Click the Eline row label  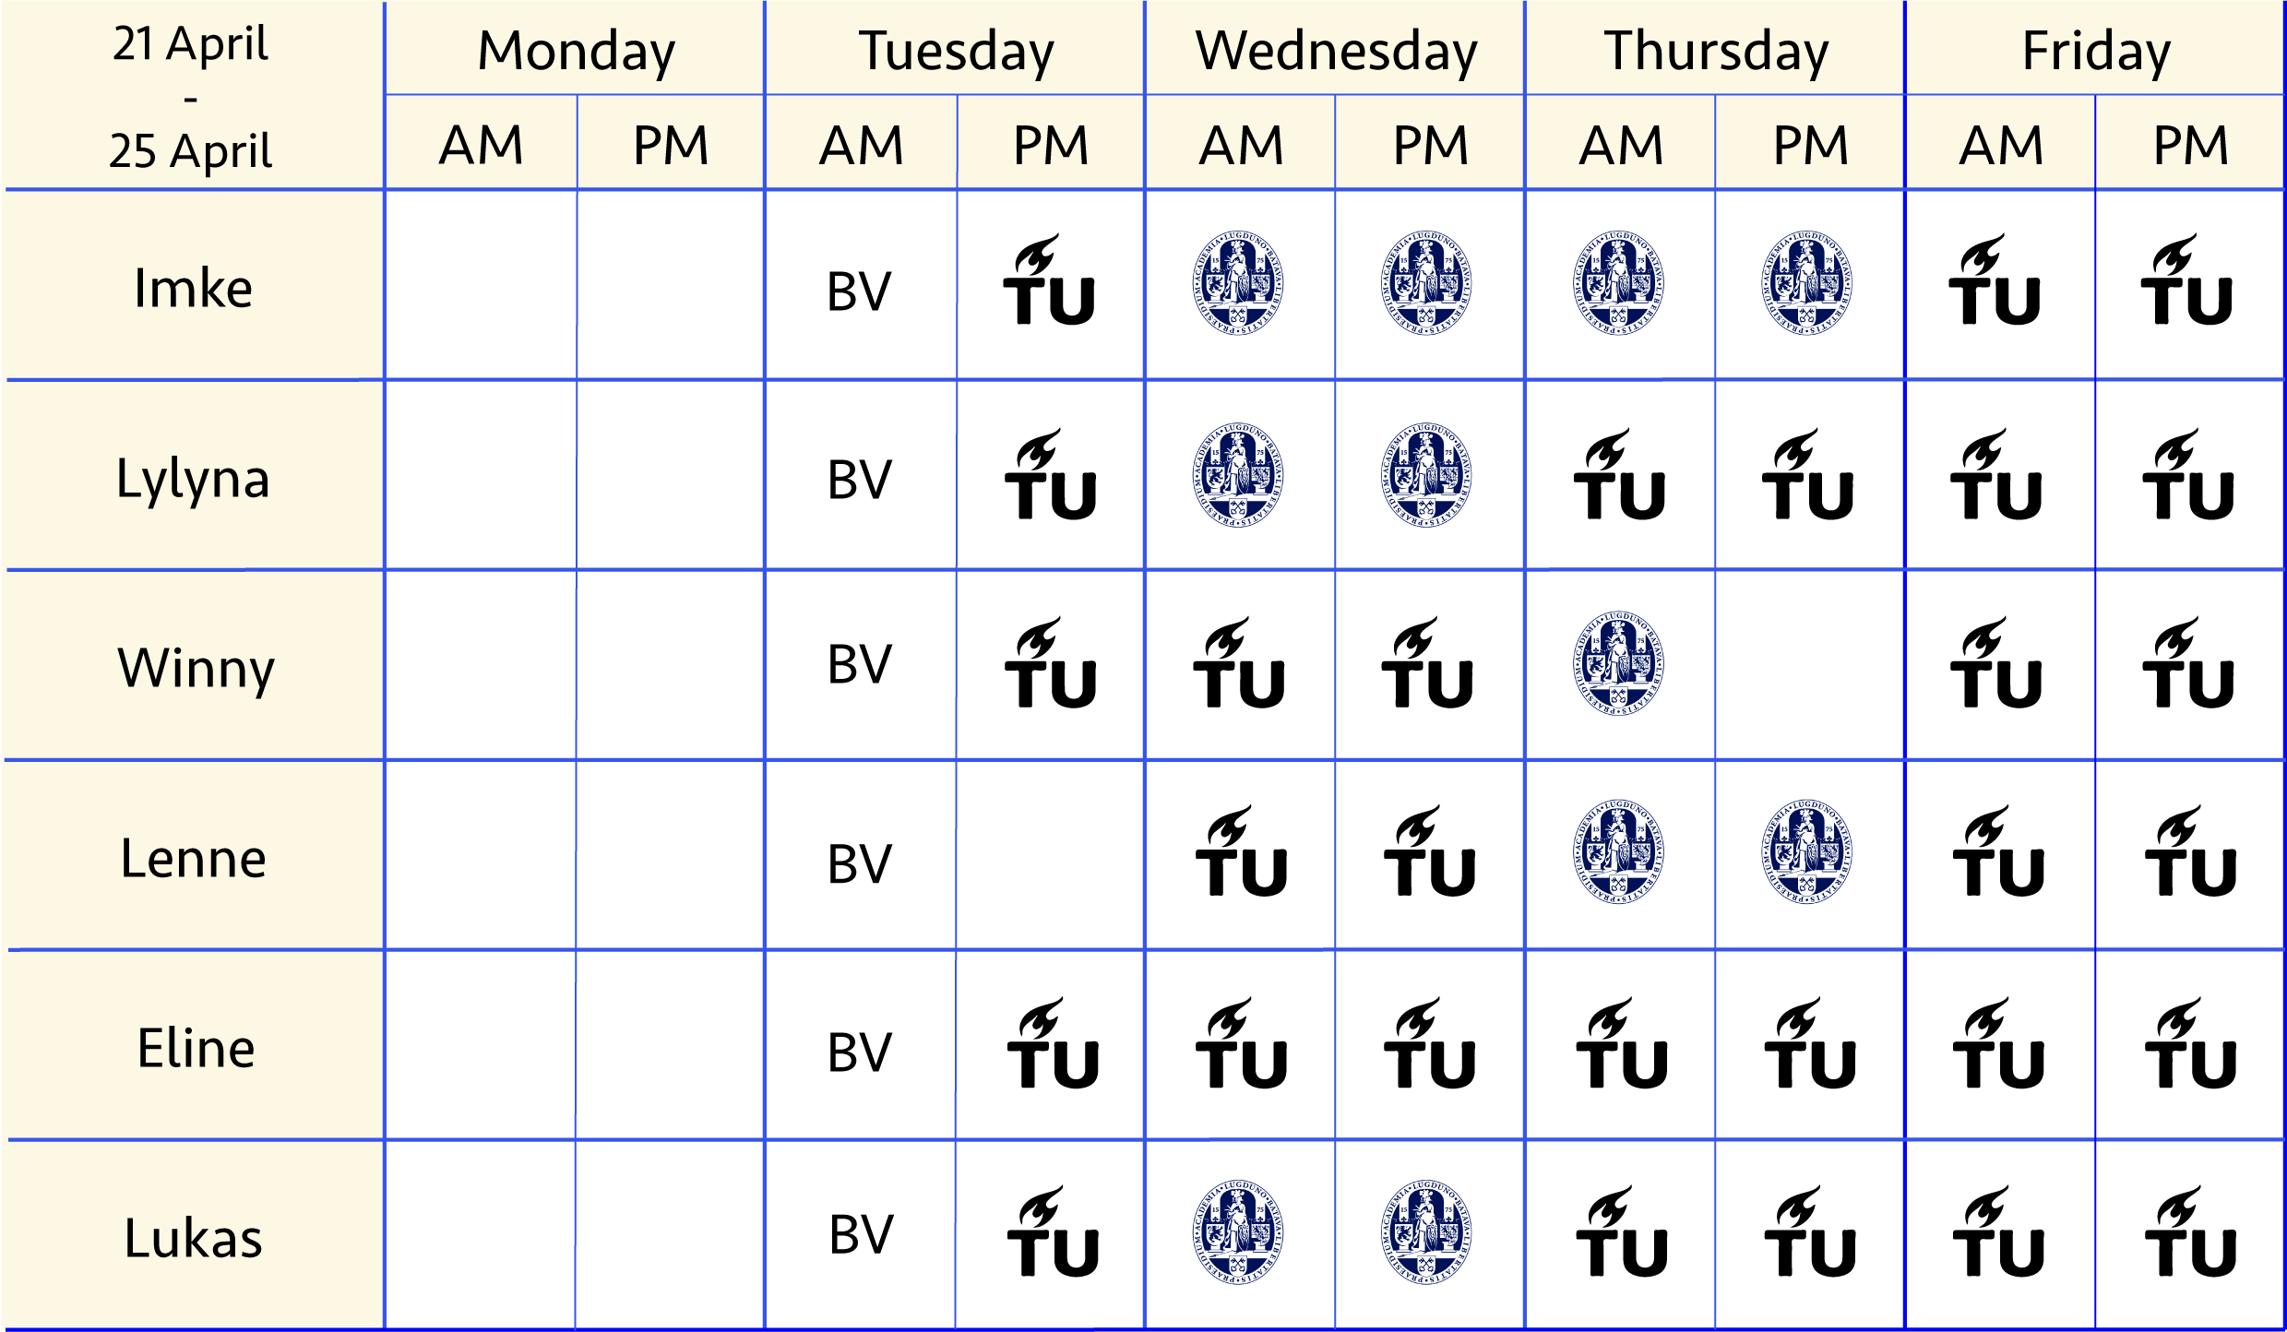[196, 1048]
